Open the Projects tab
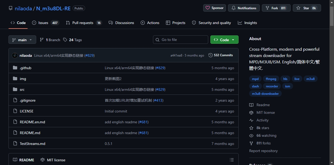 [x=175, y=23]
